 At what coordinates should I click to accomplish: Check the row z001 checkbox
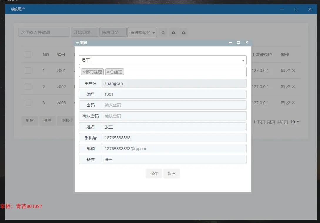tap(28, 71)
